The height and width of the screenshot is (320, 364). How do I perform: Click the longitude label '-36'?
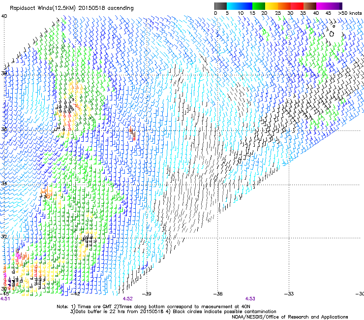218,294
